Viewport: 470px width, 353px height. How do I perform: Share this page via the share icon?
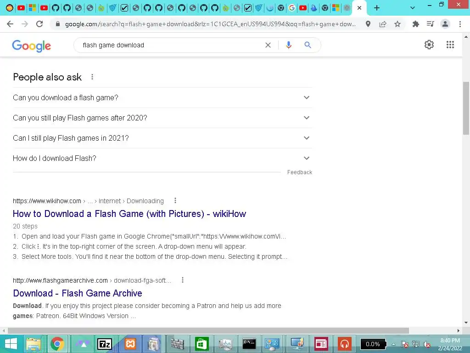[383, 24]
